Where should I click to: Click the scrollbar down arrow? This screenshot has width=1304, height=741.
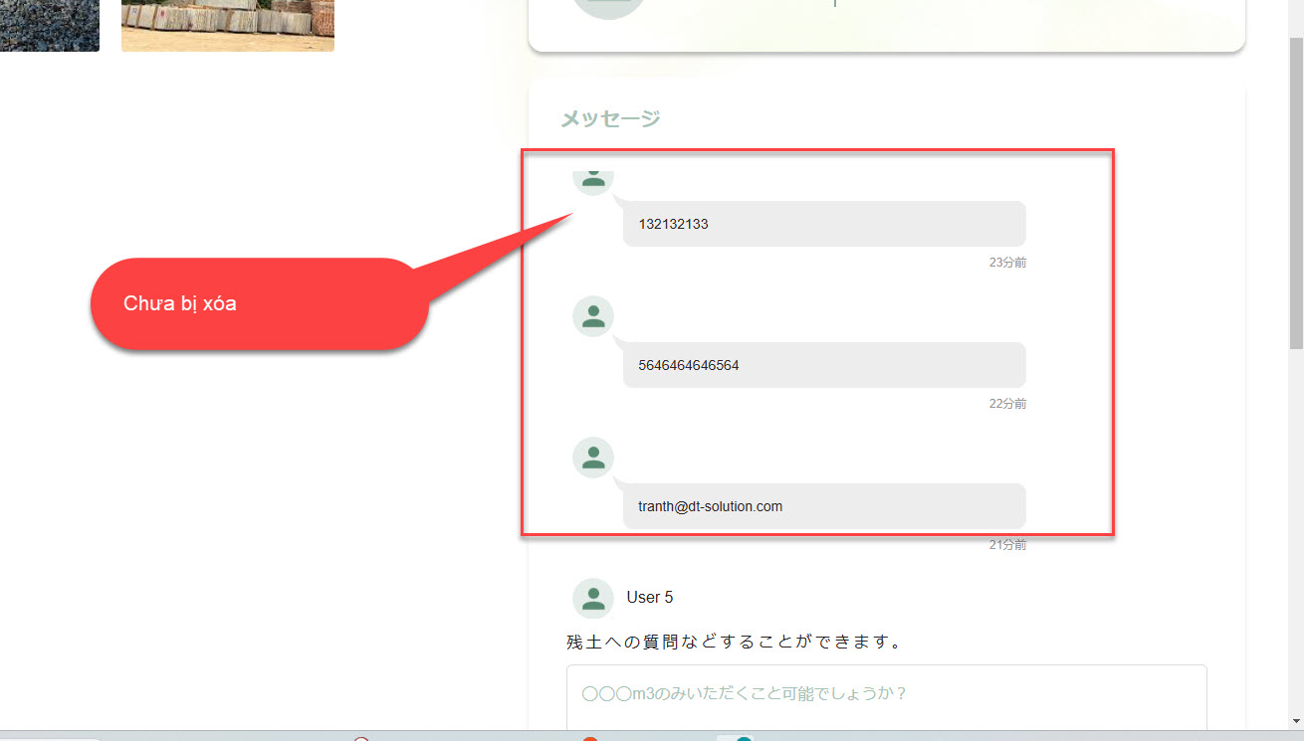coord(1295,720)
